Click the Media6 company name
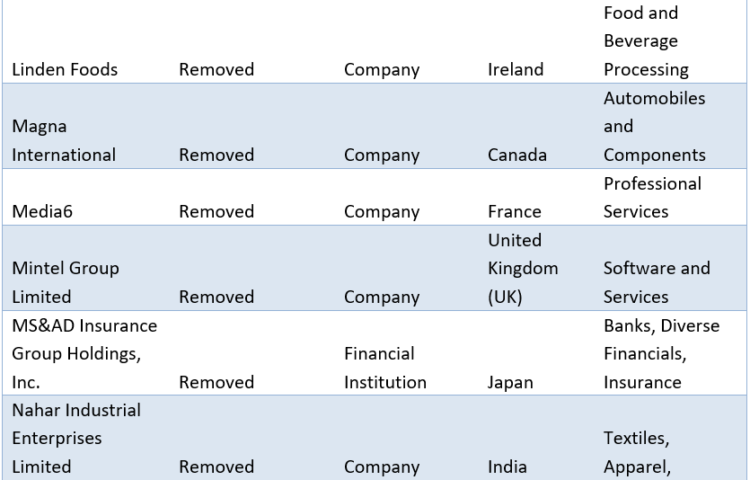This screenshot has width=750, height=480. (42, 211)
